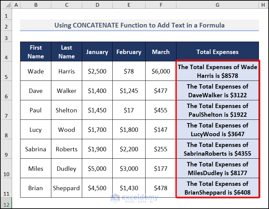Viewport: 269px width, 209px height.
Task: Click the title cell about CONCATENATE Function
Action: pyautogui.click(x=139, y=25)
